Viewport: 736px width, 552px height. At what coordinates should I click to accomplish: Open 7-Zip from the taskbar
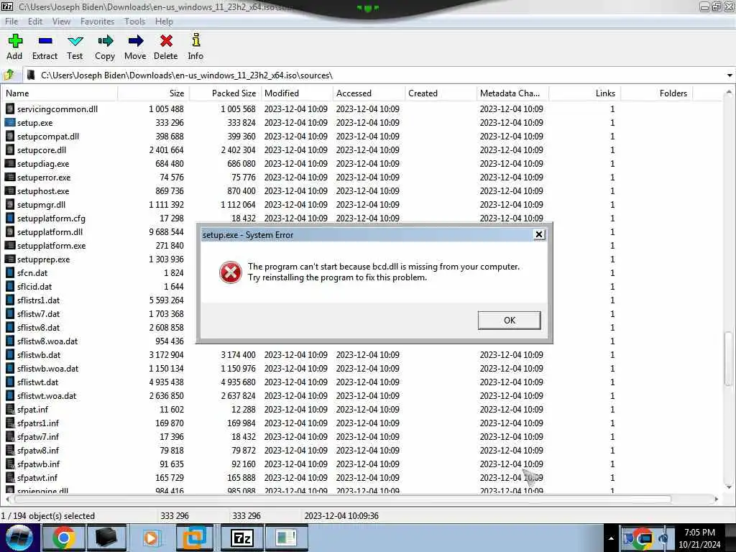241,538
